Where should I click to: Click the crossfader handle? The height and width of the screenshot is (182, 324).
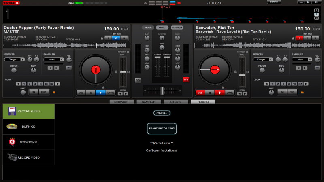tap(162, 90)
